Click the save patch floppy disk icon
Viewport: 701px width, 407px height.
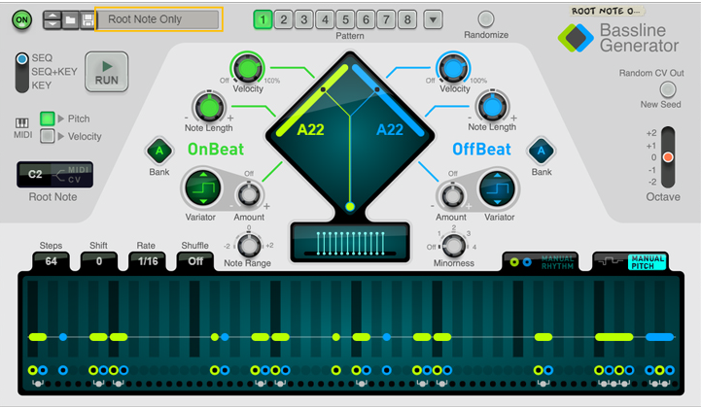(x=87, y=19)
